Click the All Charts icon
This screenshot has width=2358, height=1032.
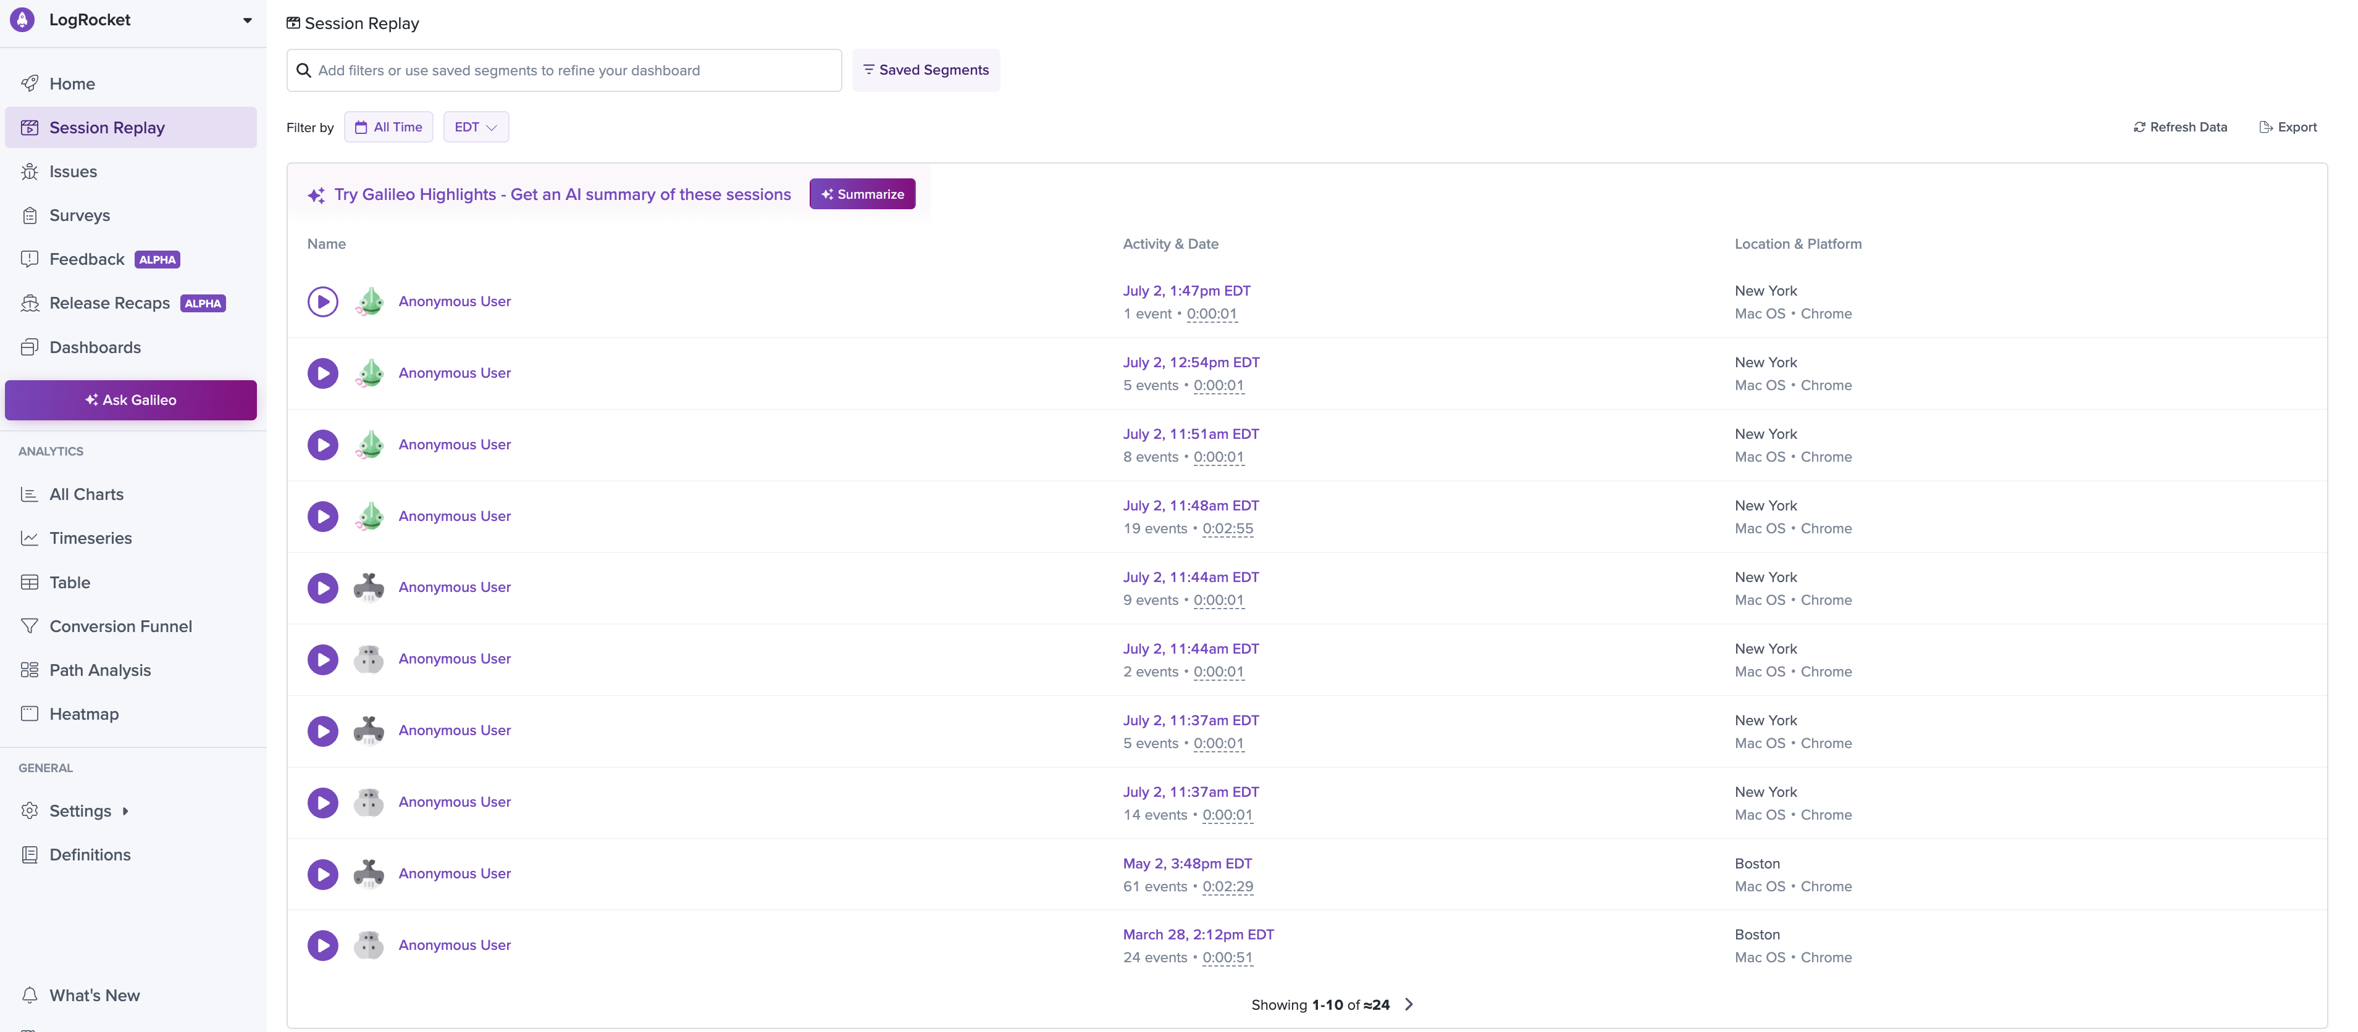[x=29, y=494]
